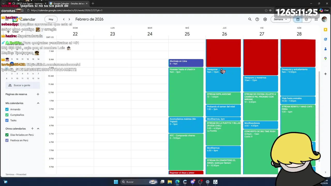The height and width of the screenshot is (186, 331).
Task: Open the Windows Start menu
Action: pos(116,182)
